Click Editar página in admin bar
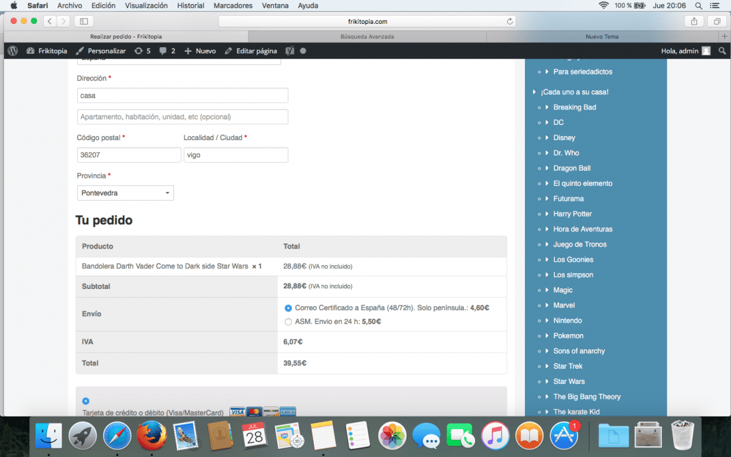The width and height of the screenshot is (731, 457). pos(251,50)
